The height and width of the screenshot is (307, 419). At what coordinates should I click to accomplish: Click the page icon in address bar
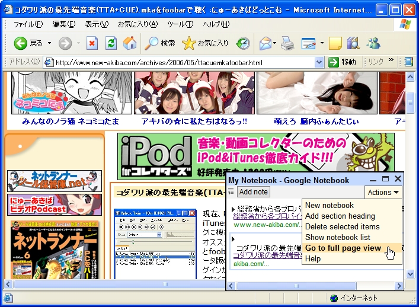coord(49,62)
